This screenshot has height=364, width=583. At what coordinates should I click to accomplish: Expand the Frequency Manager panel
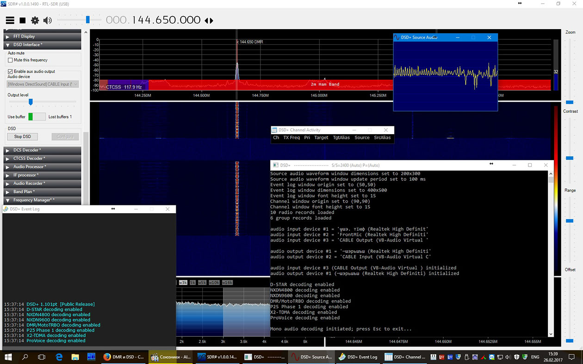click(42, 200)
